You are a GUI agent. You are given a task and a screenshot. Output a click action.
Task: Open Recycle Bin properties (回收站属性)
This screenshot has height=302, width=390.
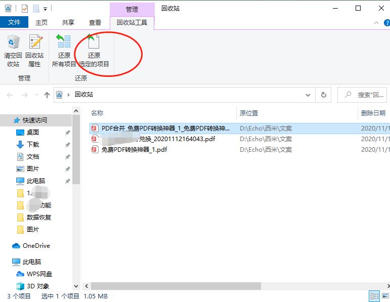pyautogui.click(x=34, y=50)
